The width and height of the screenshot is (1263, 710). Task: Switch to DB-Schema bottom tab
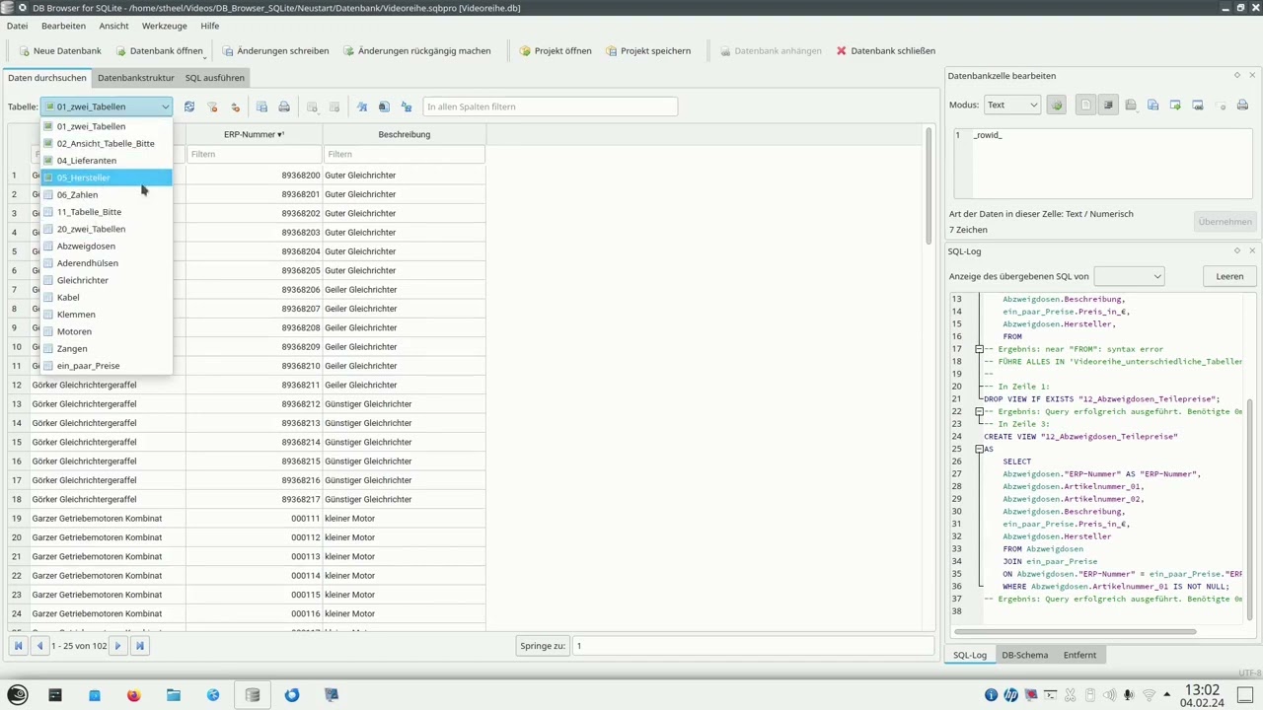click(x=1024, y=655)
